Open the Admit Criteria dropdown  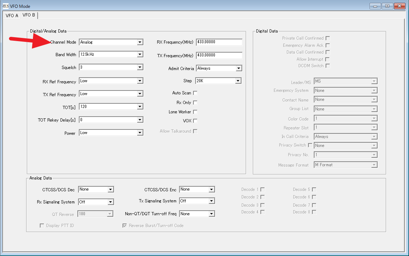[x=239, y=68]
